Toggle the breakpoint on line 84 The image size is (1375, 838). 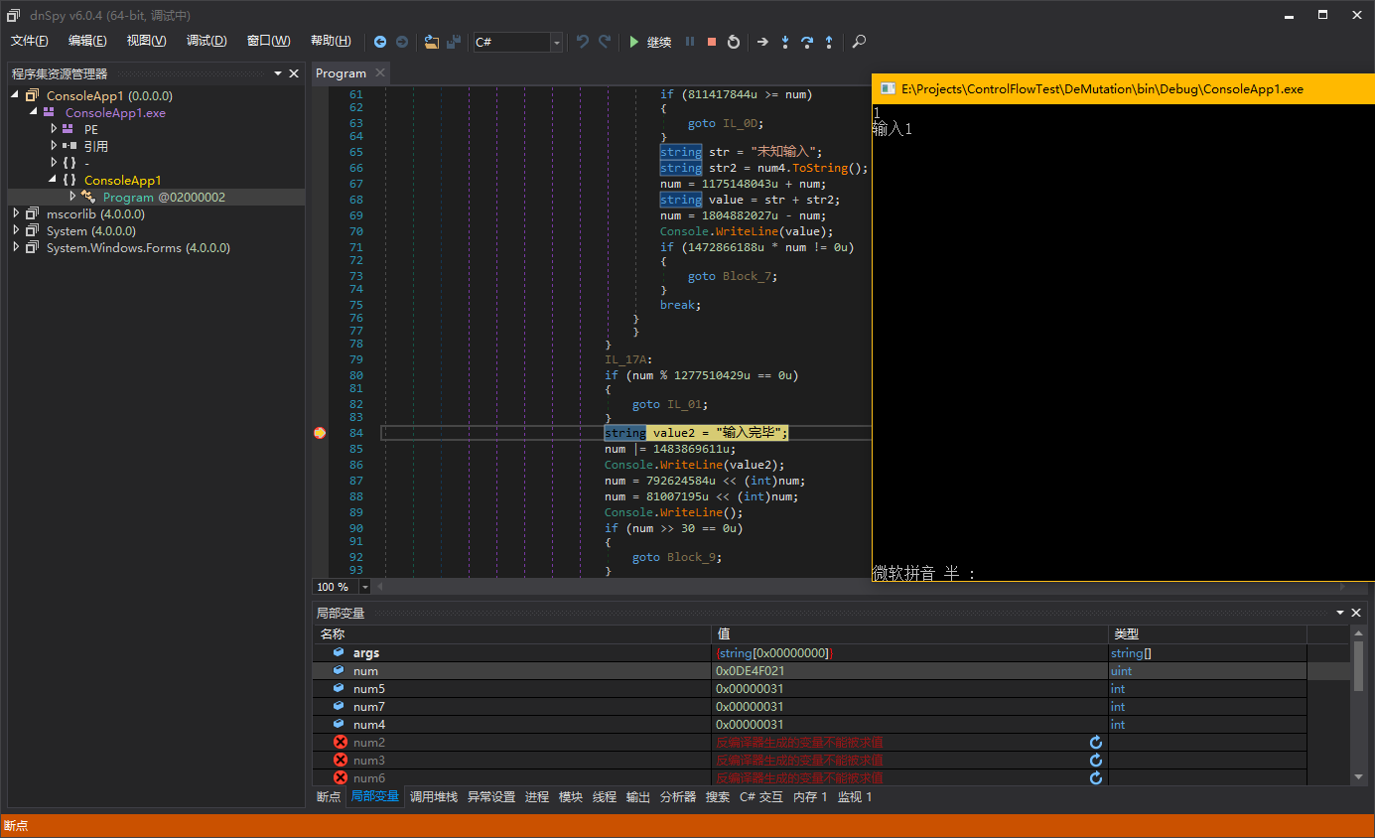coord(320,433)
